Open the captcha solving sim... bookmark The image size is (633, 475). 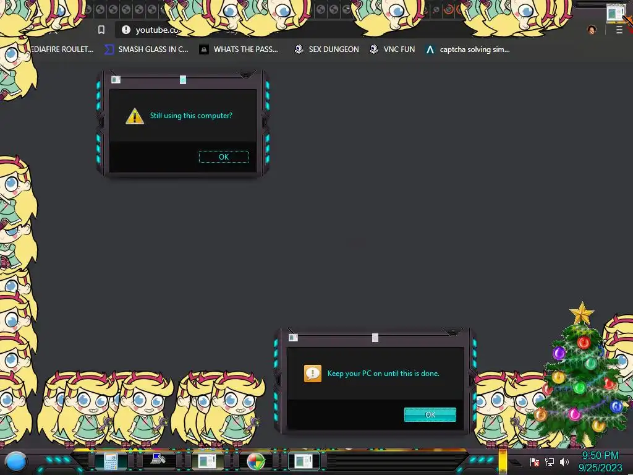pos(467,49)
